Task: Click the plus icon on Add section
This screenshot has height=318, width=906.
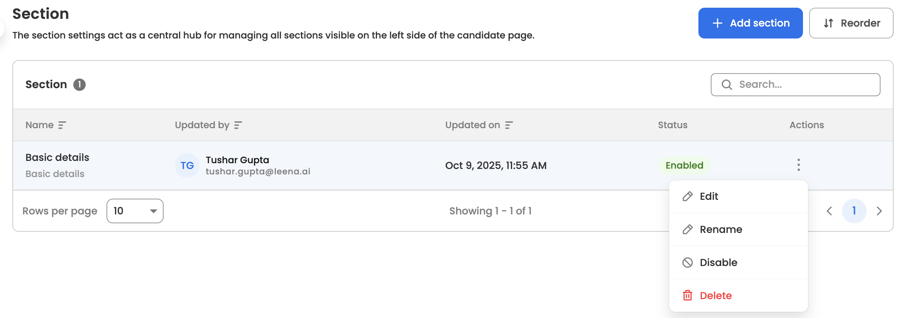Action: (x=717, y=23)
